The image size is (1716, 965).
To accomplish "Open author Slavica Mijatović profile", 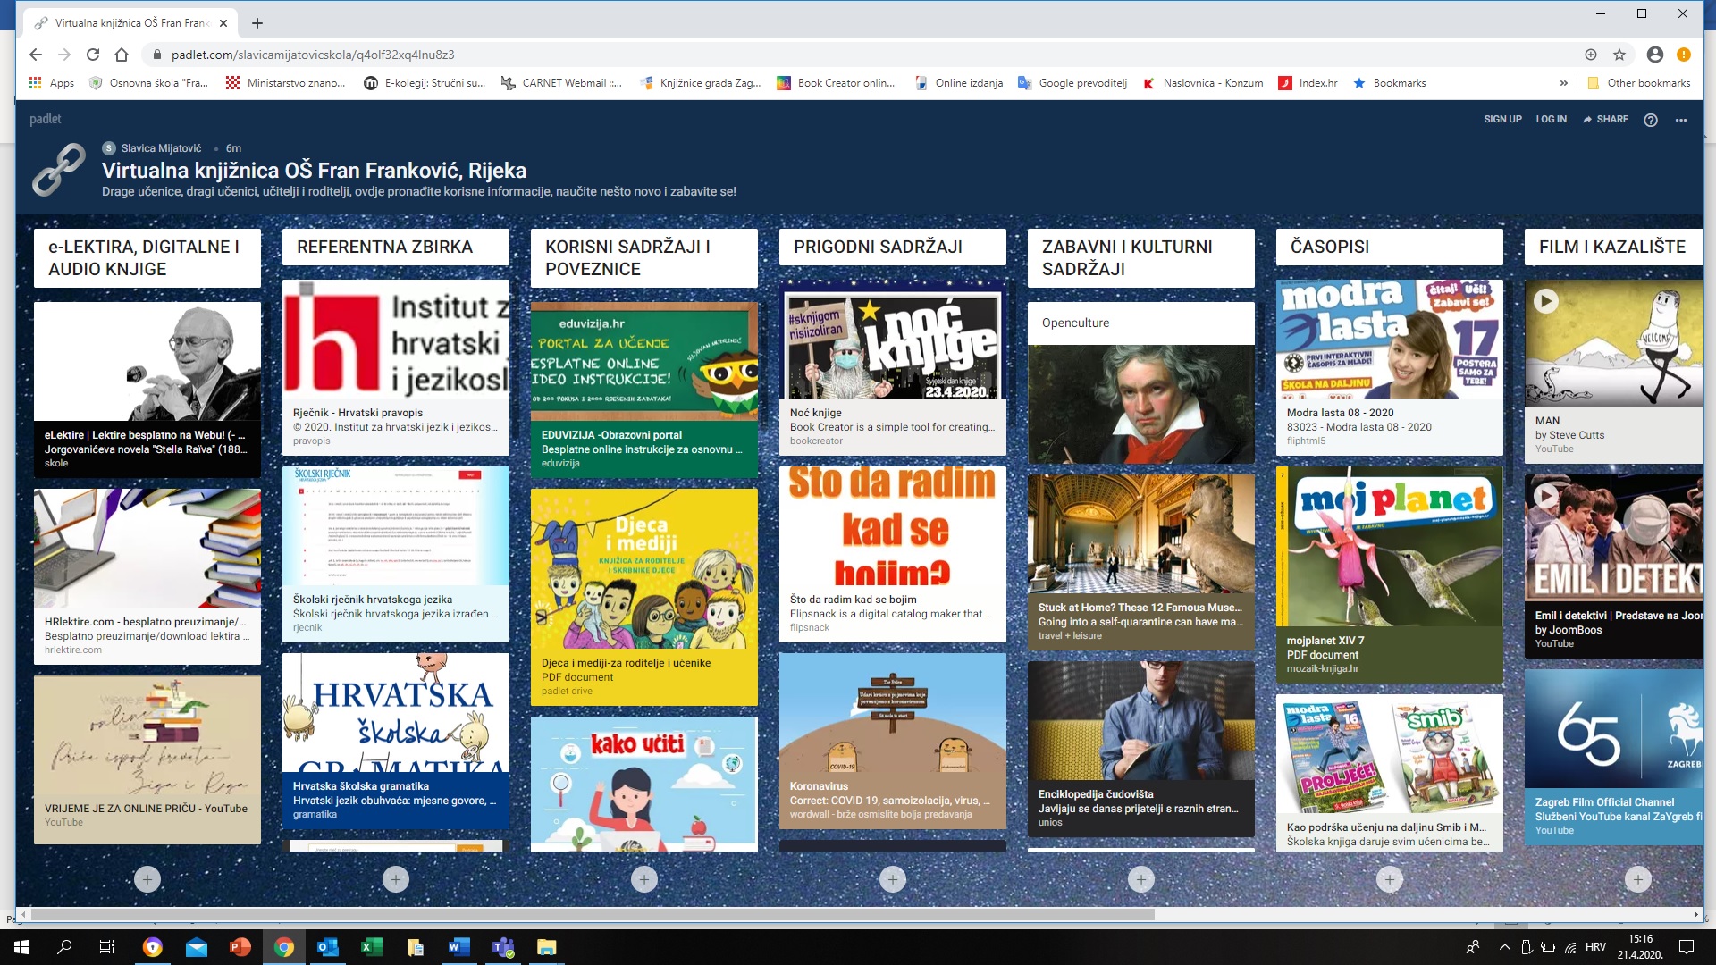I will pyautogui.click(x=161, y=148).
